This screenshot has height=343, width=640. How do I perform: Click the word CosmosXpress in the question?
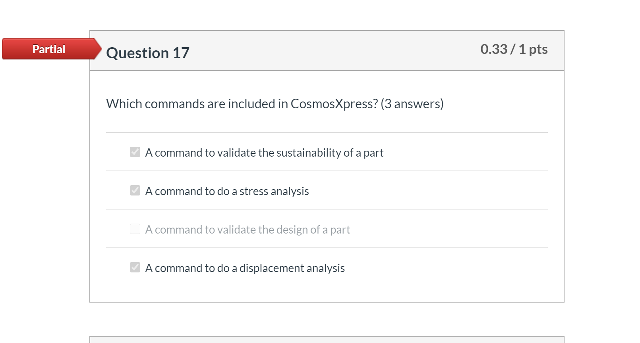(x=334, y=104)
